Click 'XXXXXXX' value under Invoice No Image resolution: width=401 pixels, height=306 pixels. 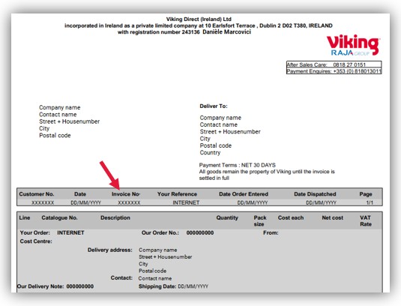pyautogui.click(x=129, y=202)
